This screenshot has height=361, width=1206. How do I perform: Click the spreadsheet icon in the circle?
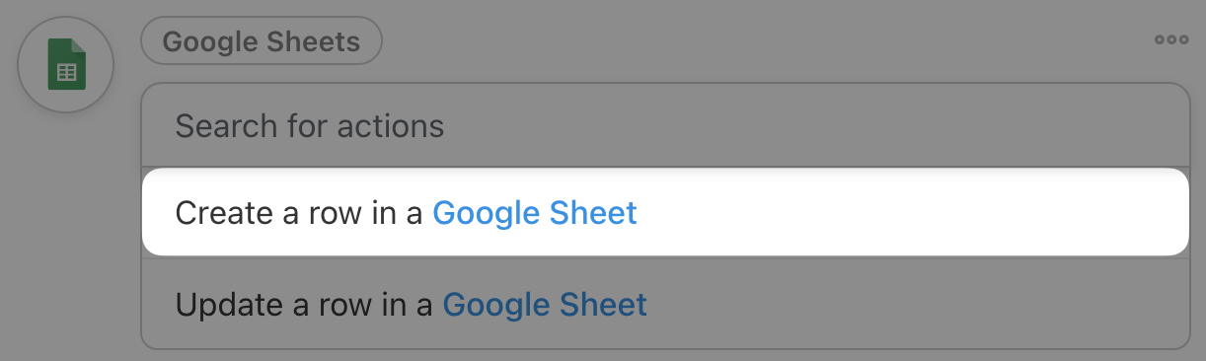point(67,65)
